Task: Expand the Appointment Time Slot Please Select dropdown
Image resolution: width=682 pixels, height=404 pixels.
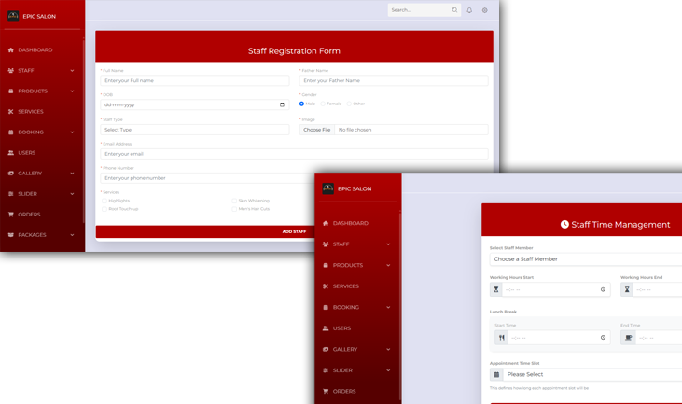Action: tap(592, 374)
